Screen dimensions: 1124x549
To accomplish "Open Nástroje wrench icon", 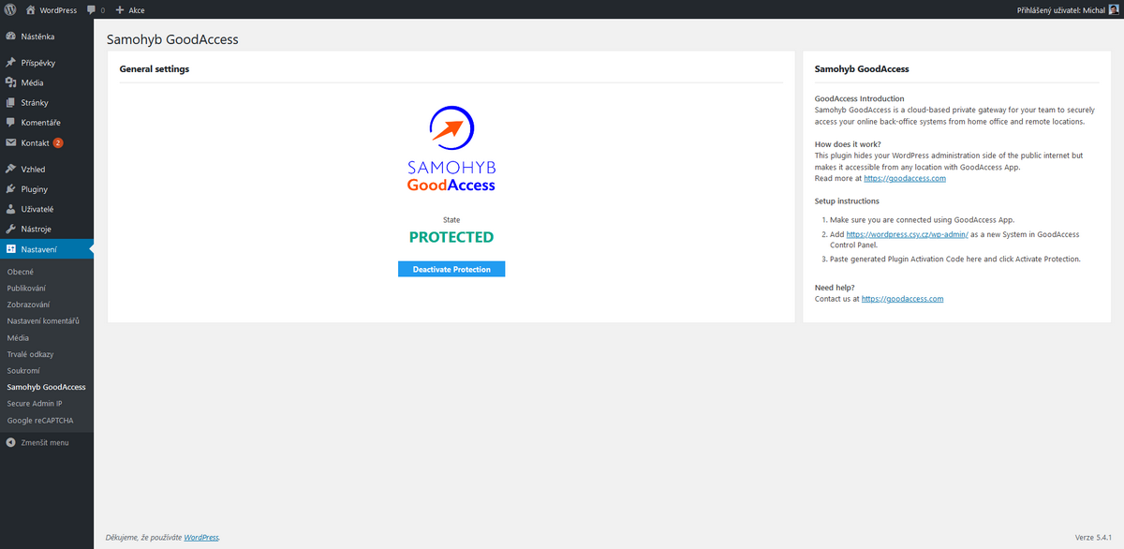I will tap(11, 230).
